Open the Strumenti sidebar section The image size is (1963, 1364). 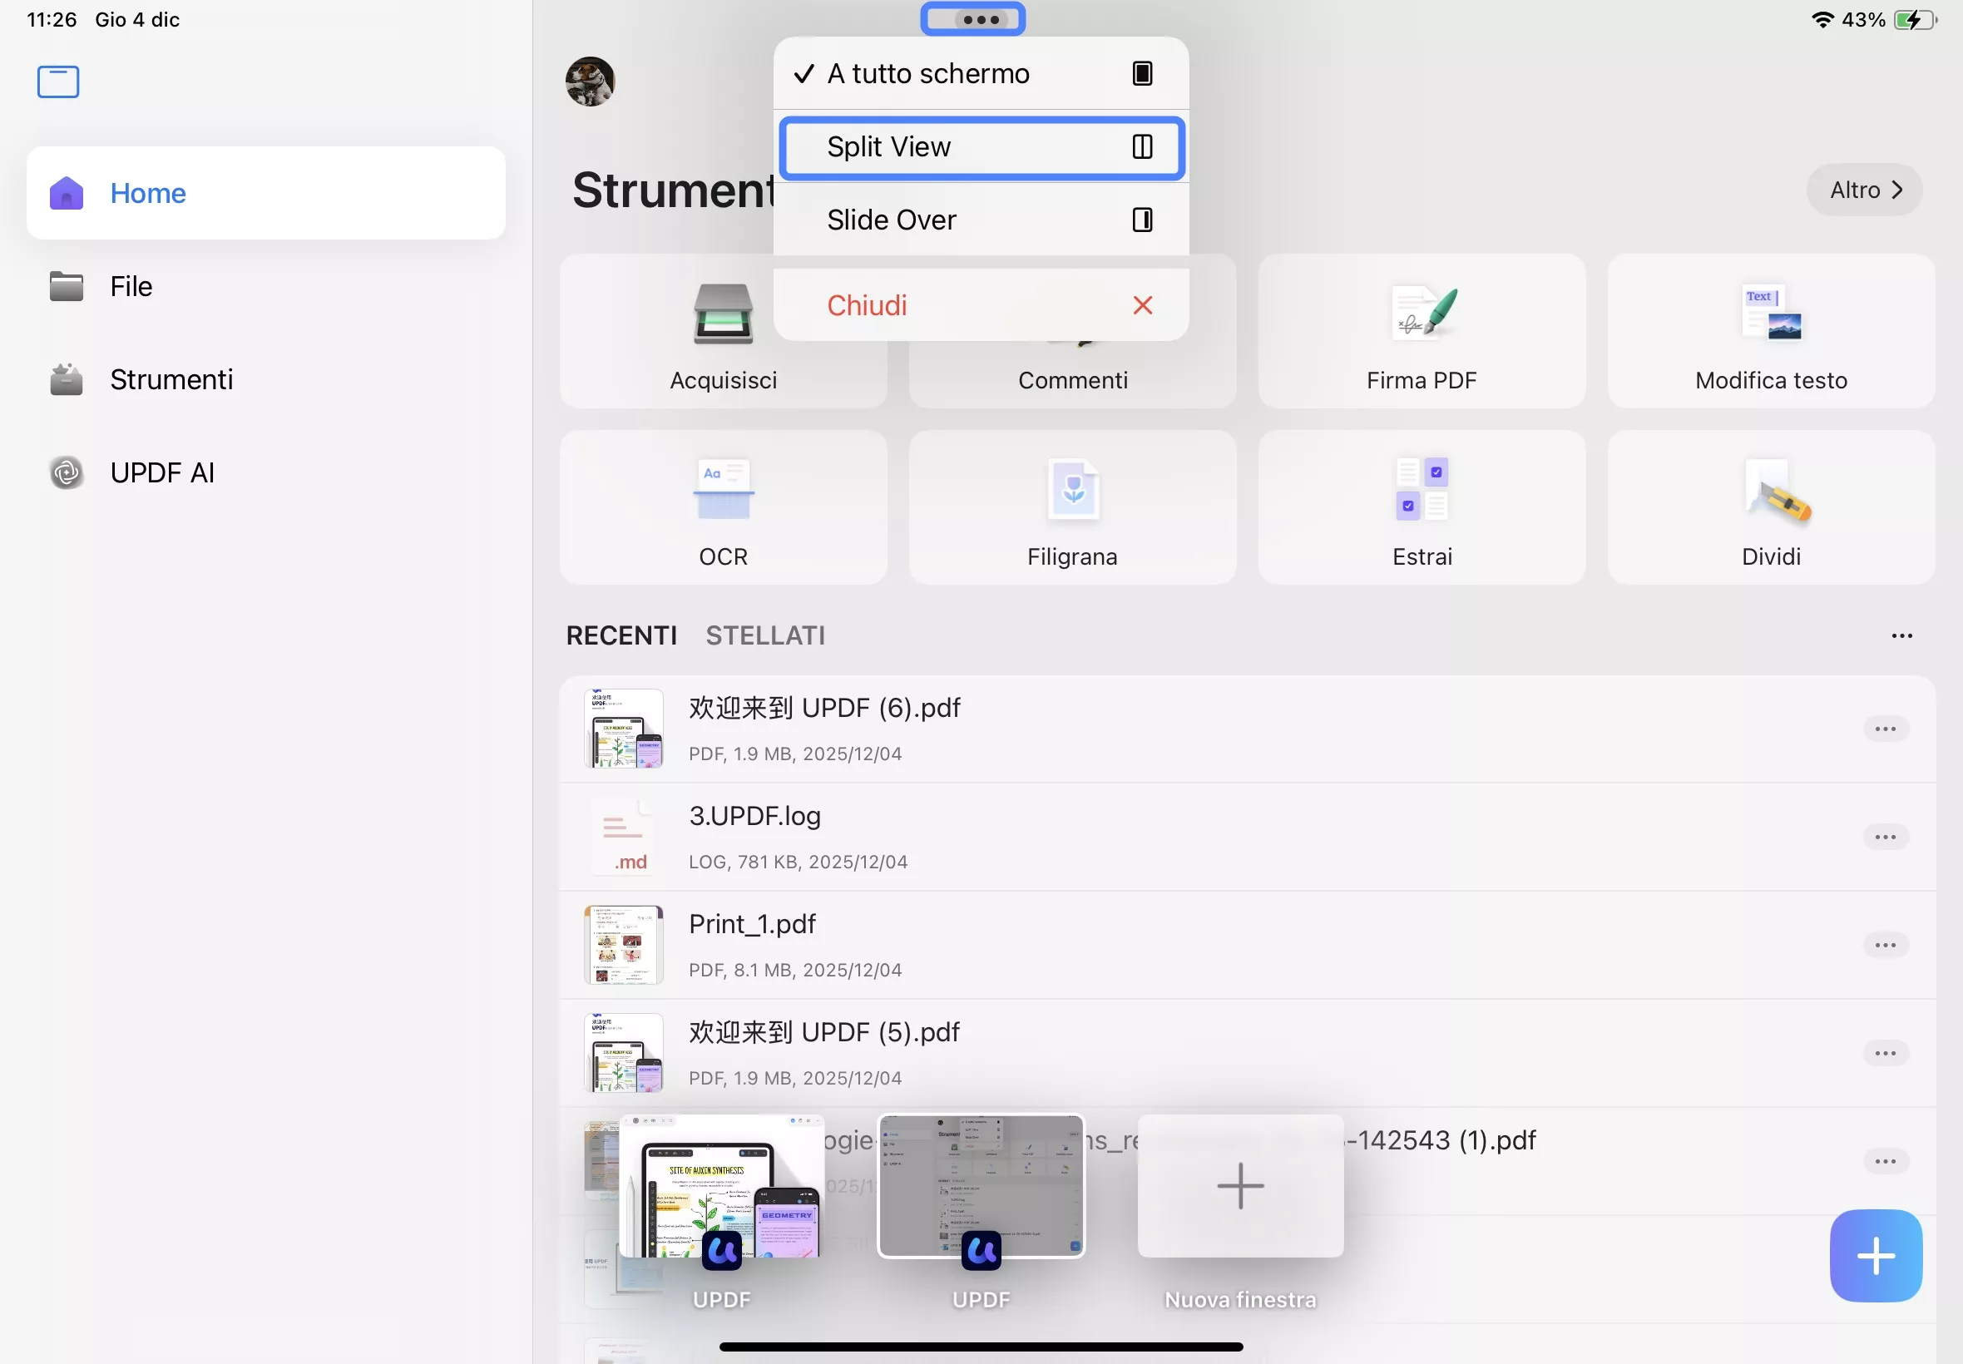[171, 379]
